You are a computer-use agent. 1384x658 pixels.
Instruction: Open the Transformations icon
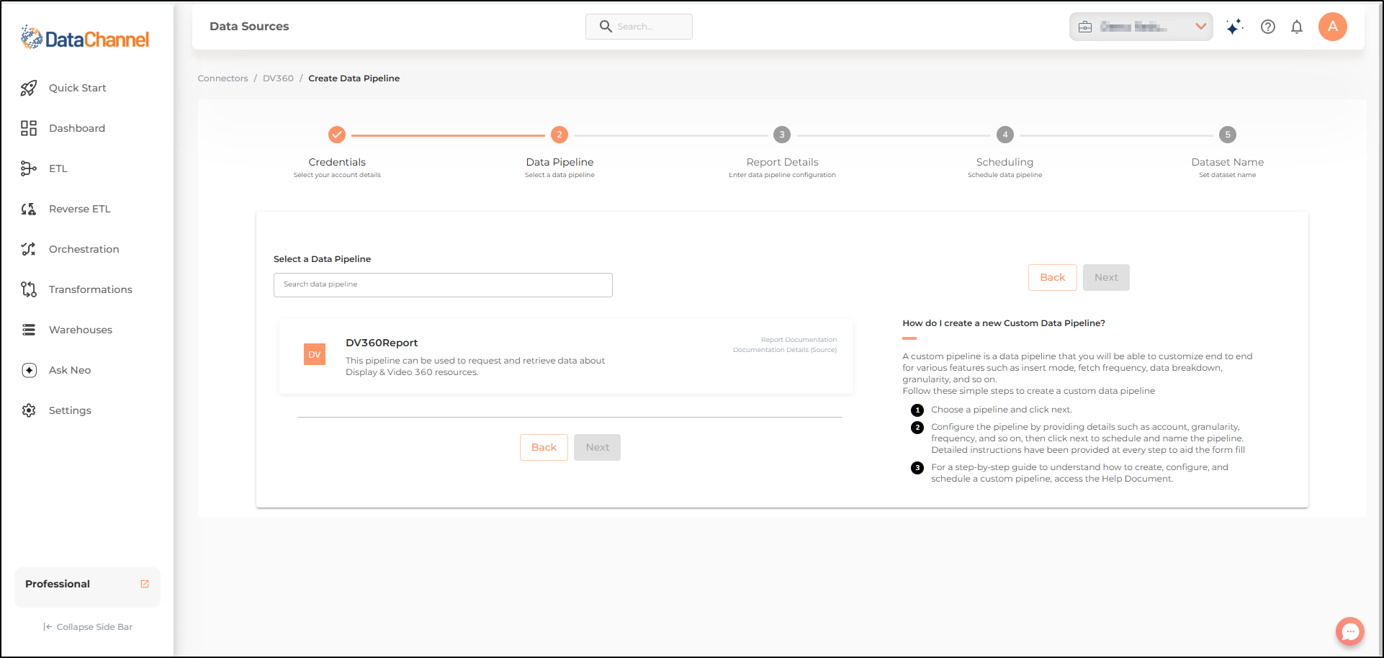[29, 289]
